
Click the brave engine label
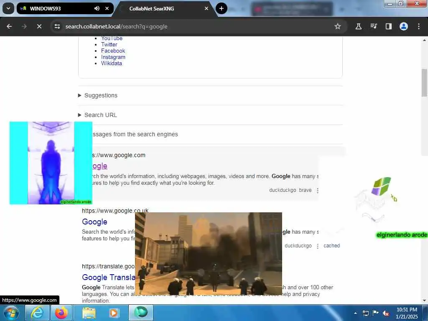pos(305,190)
